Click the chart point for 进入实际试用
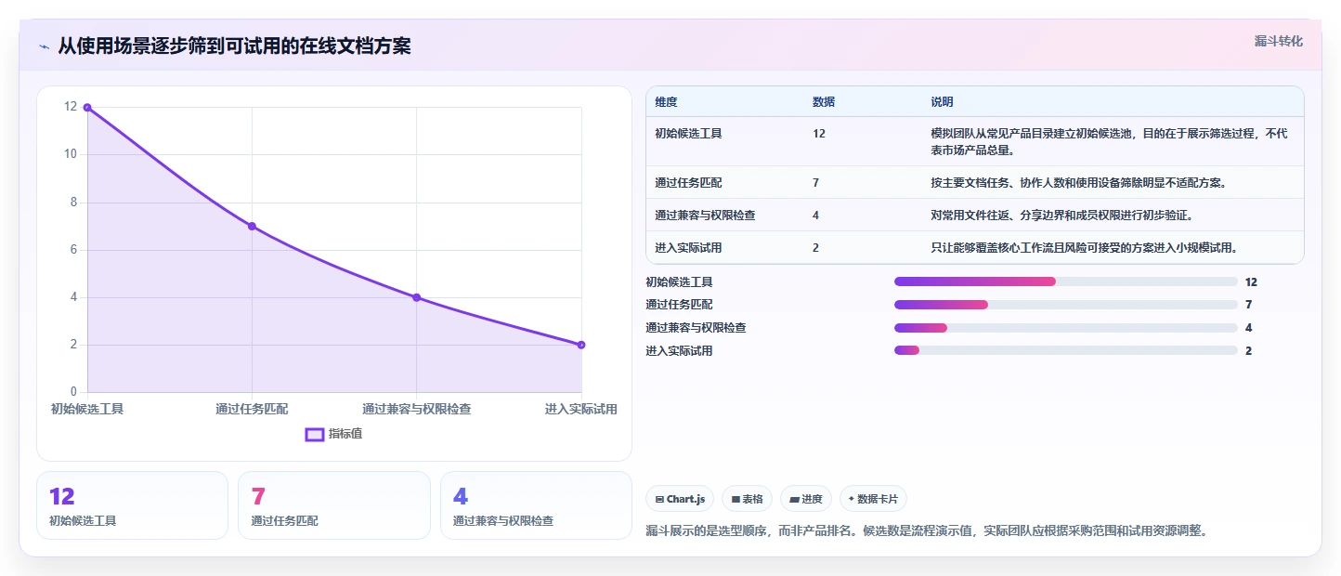Image resolution: width=1341 pixels, height=576 pixels. tap(581, 345)
